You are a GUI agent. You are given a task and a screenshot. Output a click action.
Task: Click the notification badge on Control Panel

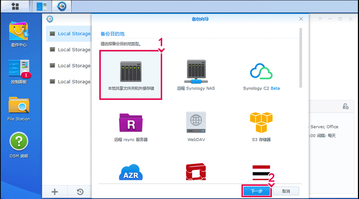tap(26, 75)
